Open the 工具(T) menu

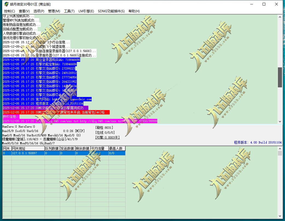69,11
